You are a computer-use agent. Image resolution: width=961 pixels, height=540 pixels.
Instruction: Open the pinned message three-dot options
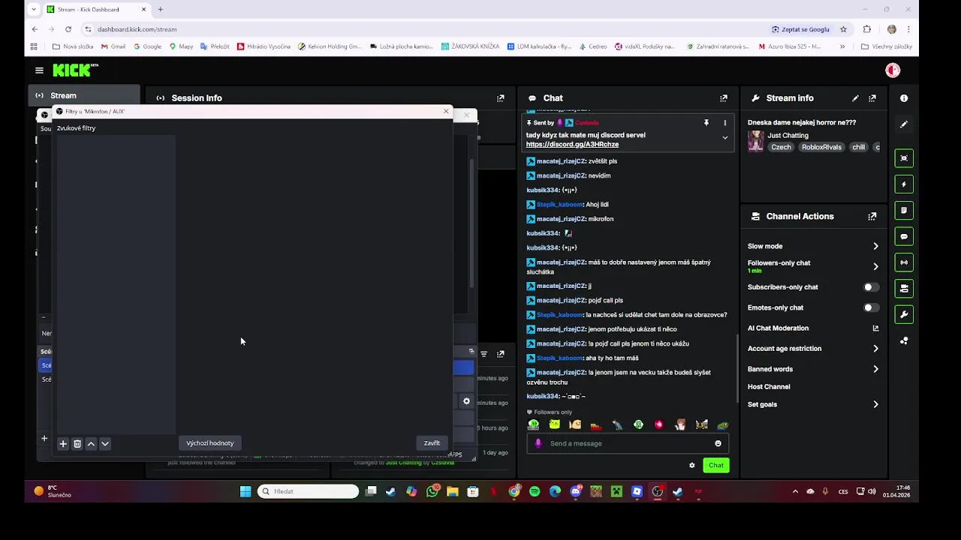(725, 122)
